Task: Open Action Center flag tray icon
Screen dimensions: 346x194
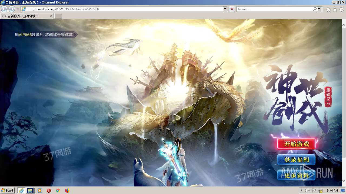Action: coord(314,190)
